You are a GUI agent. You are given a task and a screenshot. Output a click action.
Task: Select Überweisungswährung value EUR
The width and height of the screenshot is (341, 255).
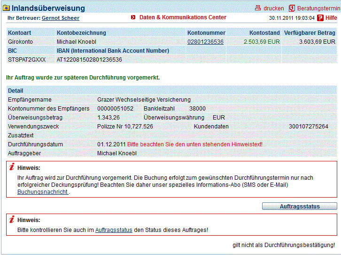[219, 117]
